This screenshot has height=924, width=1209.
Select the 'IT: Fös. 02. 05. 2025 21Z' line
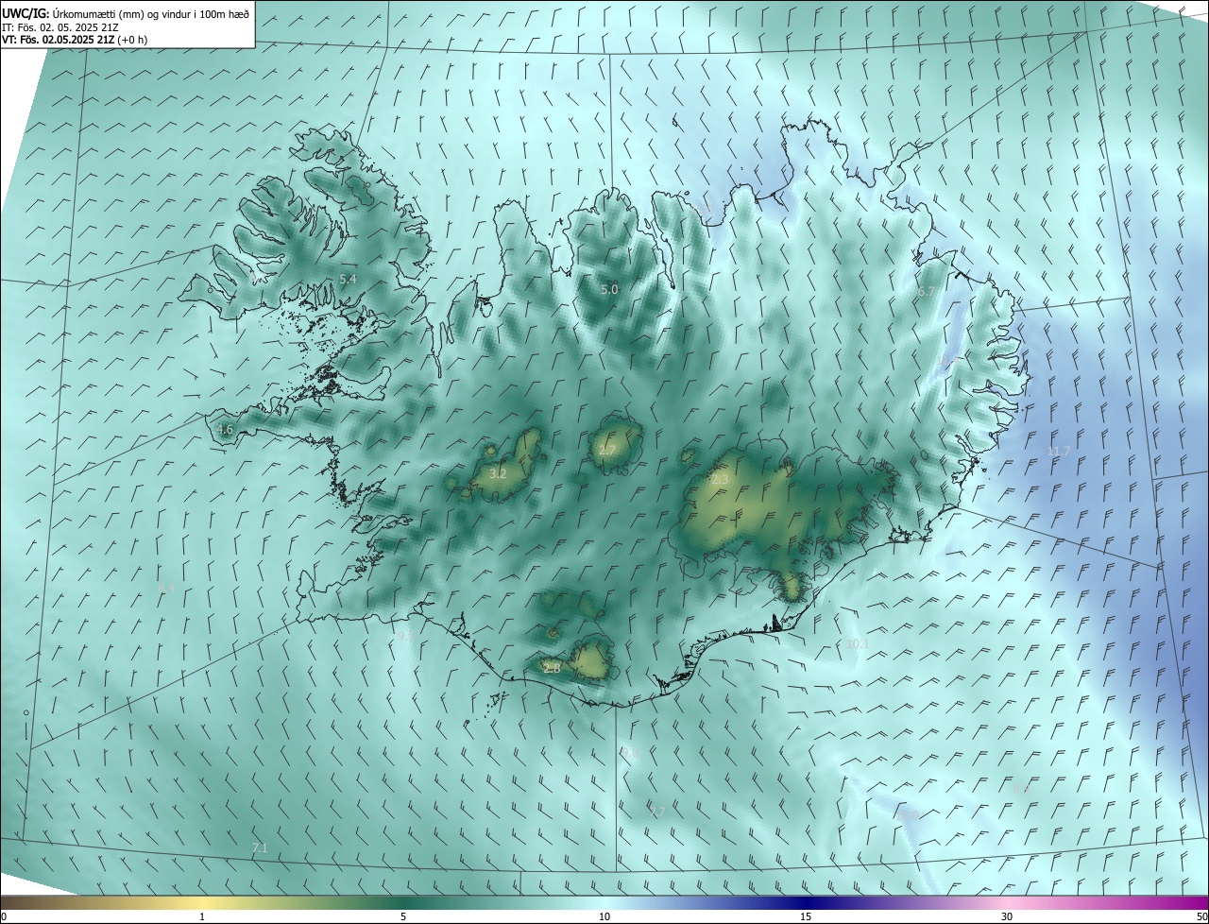coord(60,26)
